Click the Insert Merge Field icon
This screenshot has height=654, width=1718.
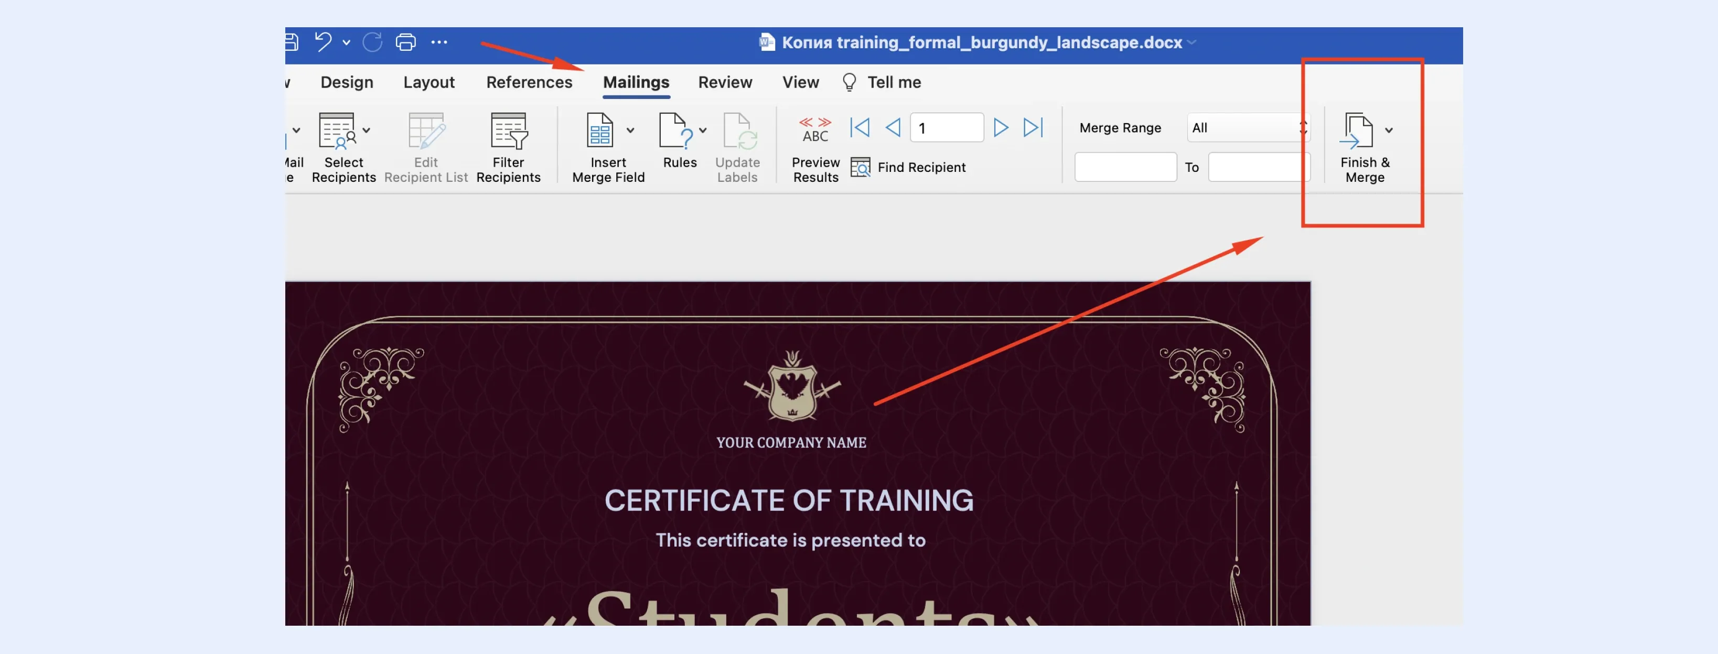click(599, 130)
